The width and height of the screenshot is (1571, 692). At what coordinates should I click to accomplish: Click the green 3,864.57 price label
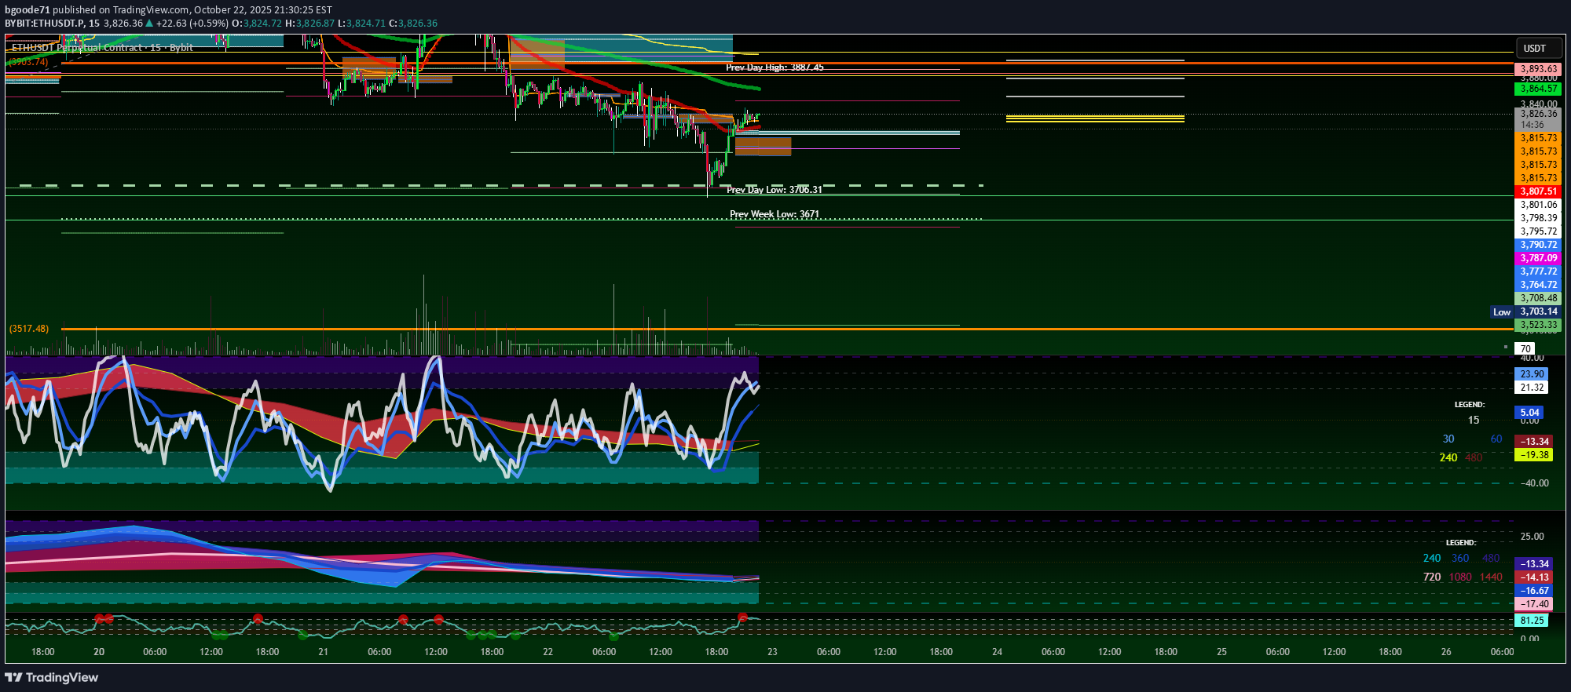(x=1537, y=89)
